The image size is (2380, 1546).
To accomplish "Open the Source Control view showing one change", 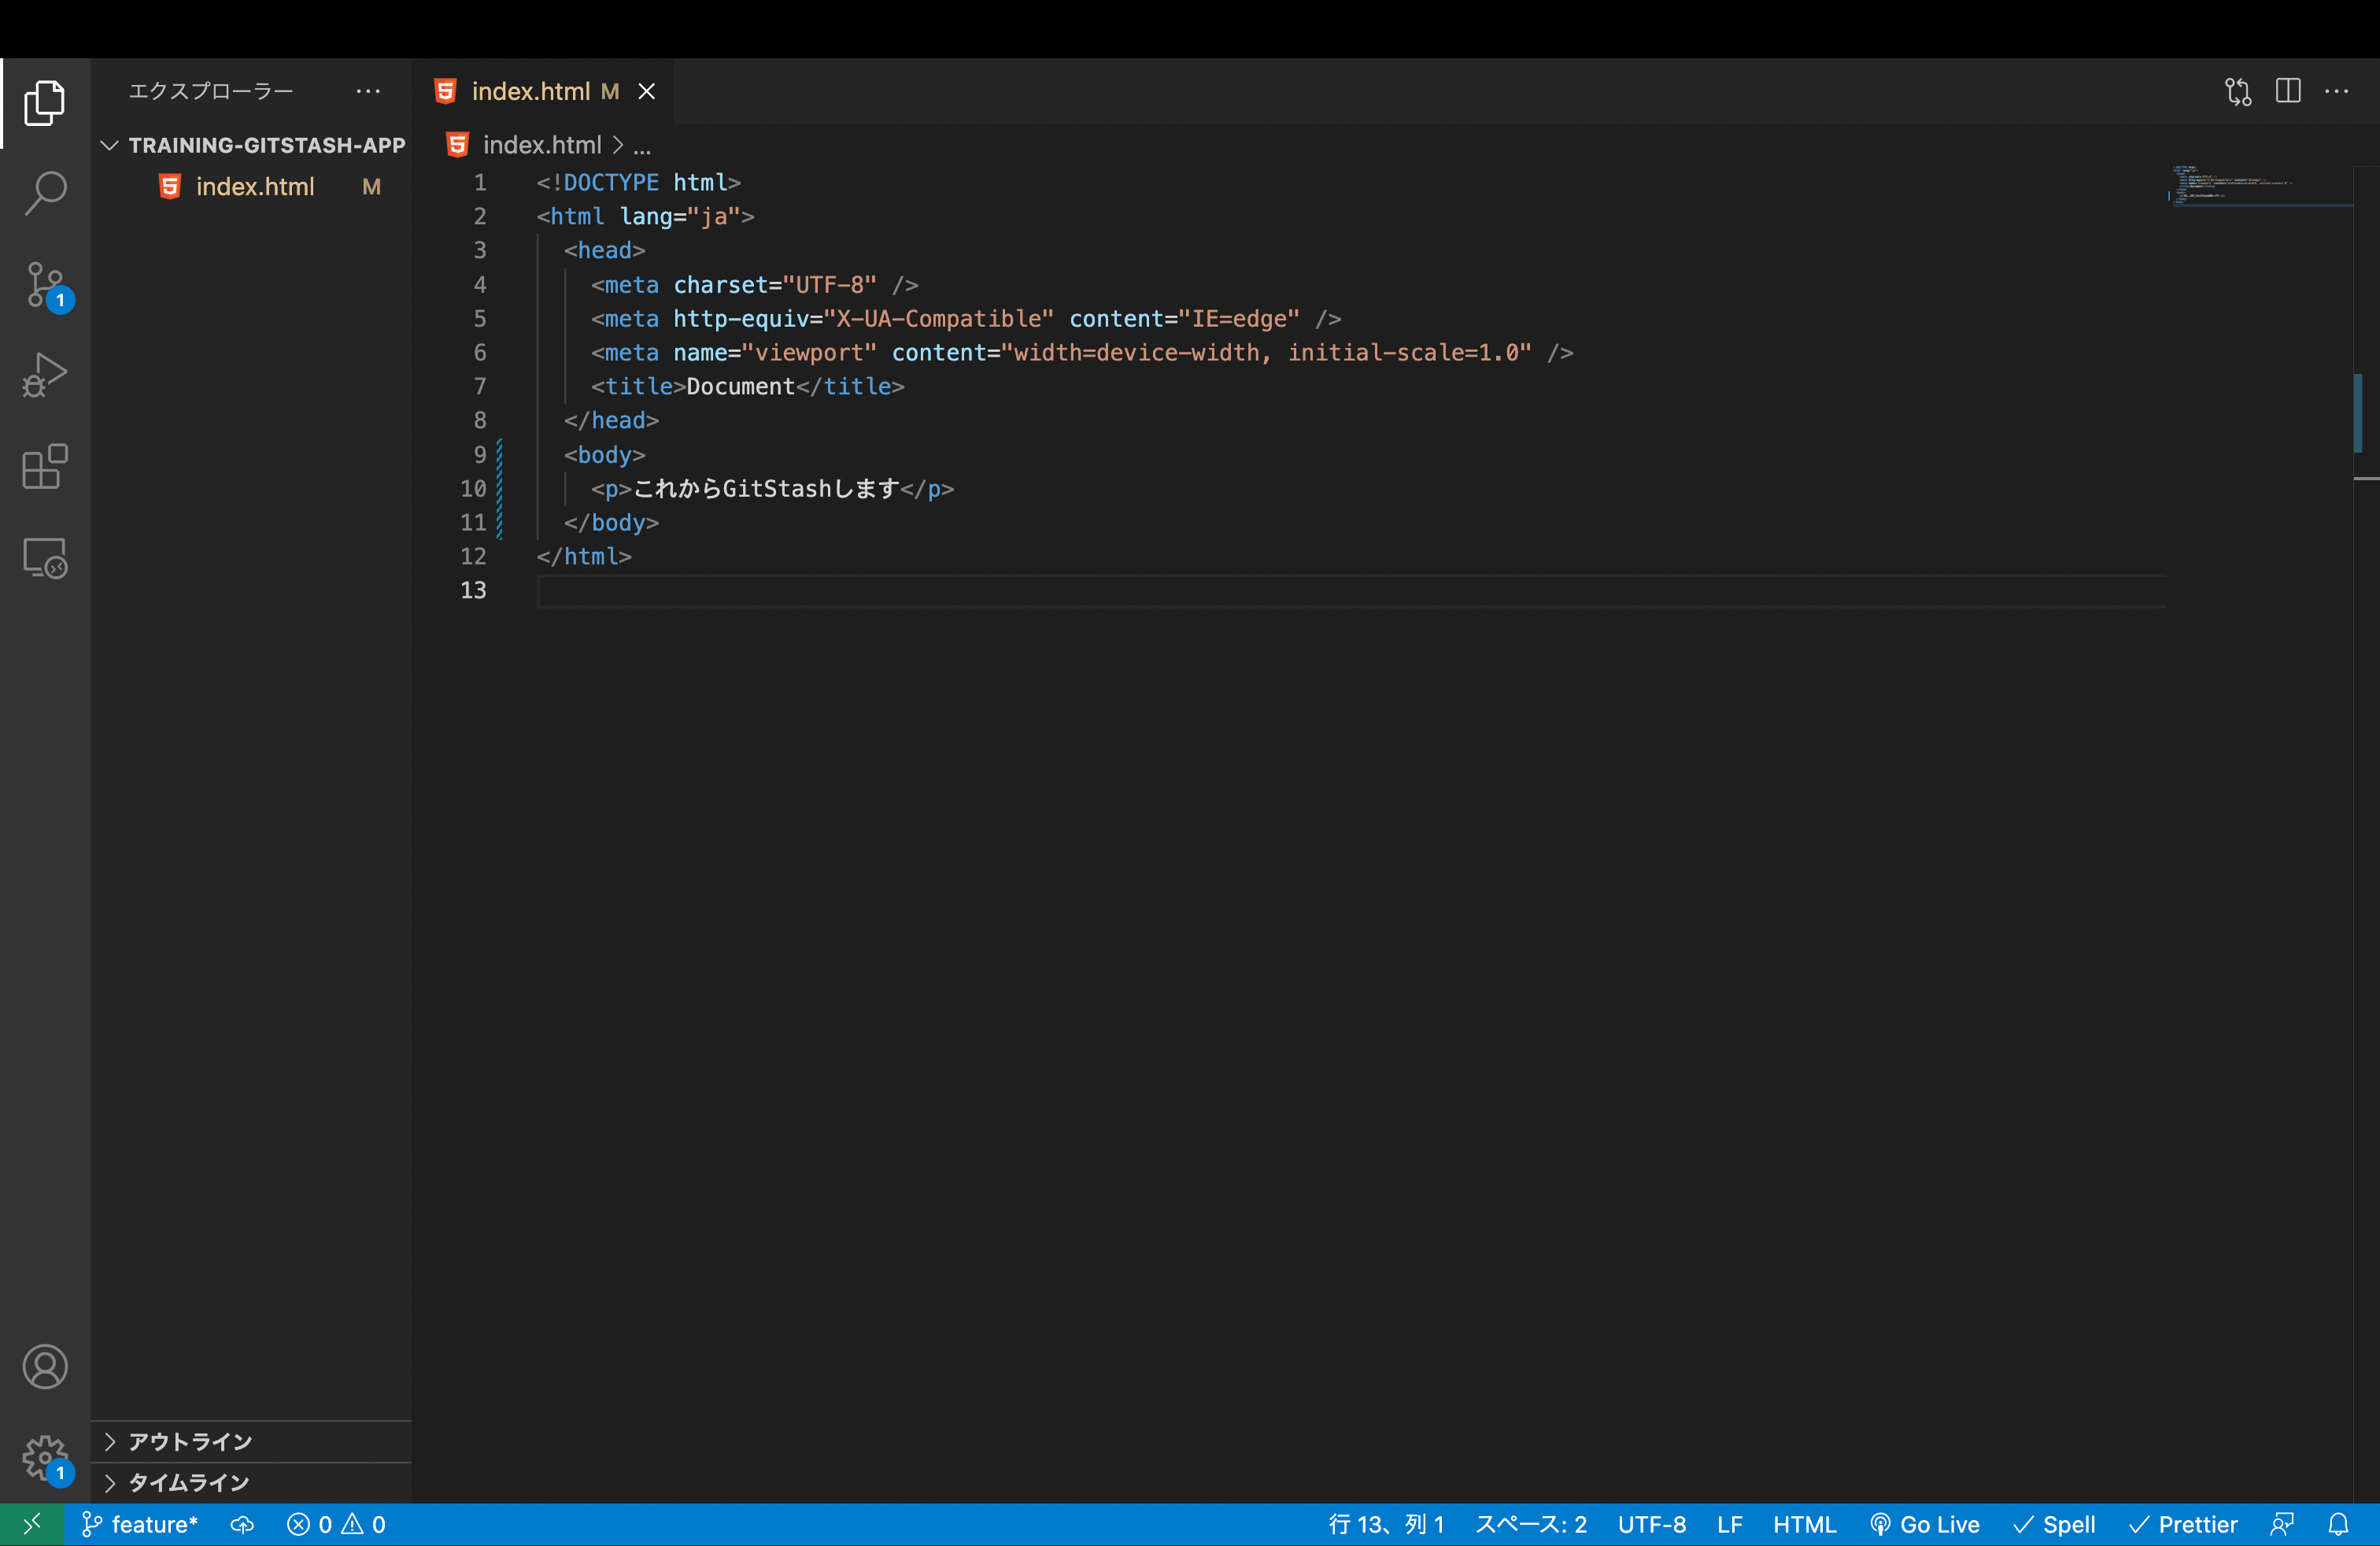I will (x=45, y=285).
